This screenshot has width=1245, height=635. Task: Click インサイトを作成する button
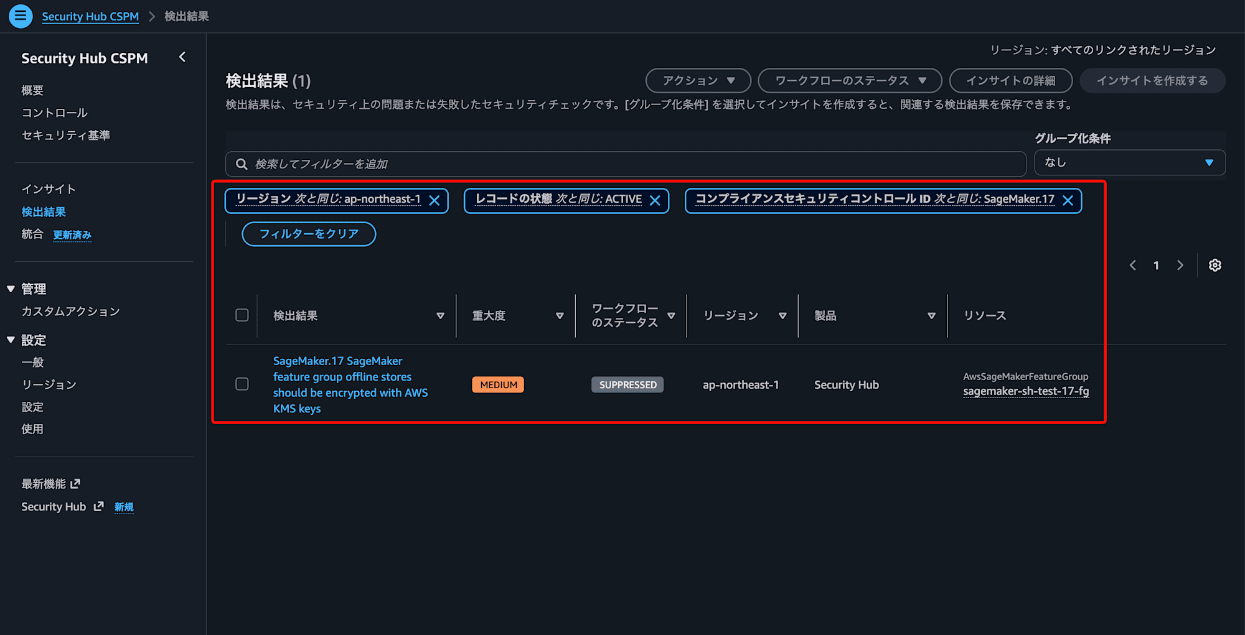pos(1152,81)
